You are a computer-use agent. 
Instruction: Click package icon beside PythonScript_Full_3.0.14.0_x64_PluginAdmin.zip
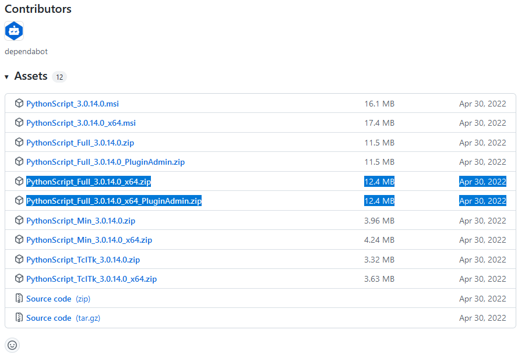click(19, 200)
